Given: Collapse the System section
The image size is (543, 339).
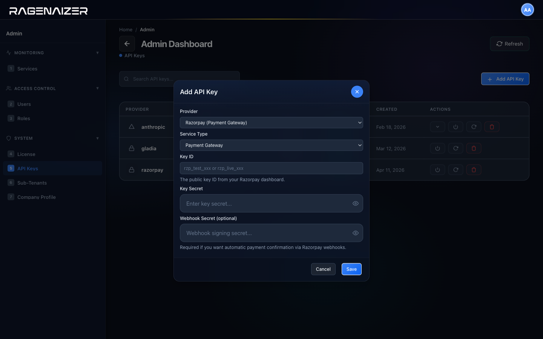Looking at the screenshot, I should click(97, 138).
